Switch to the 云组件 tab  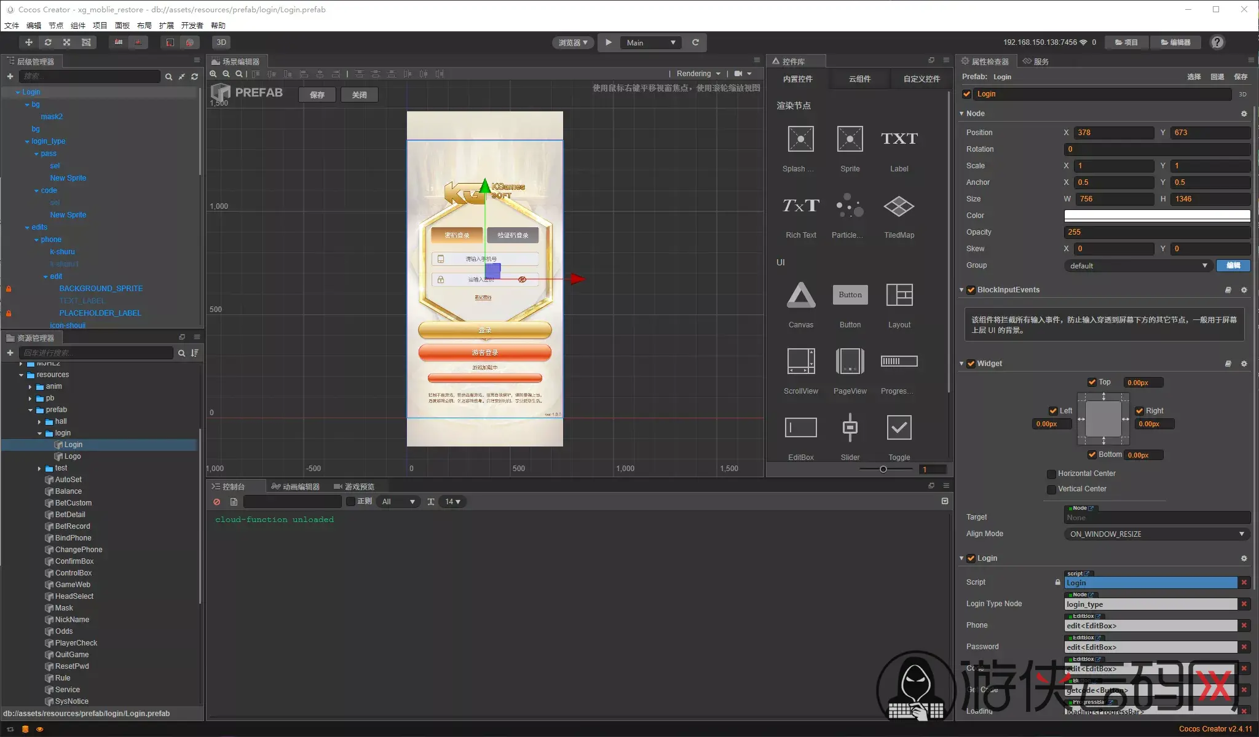click(x=859, y=79)
